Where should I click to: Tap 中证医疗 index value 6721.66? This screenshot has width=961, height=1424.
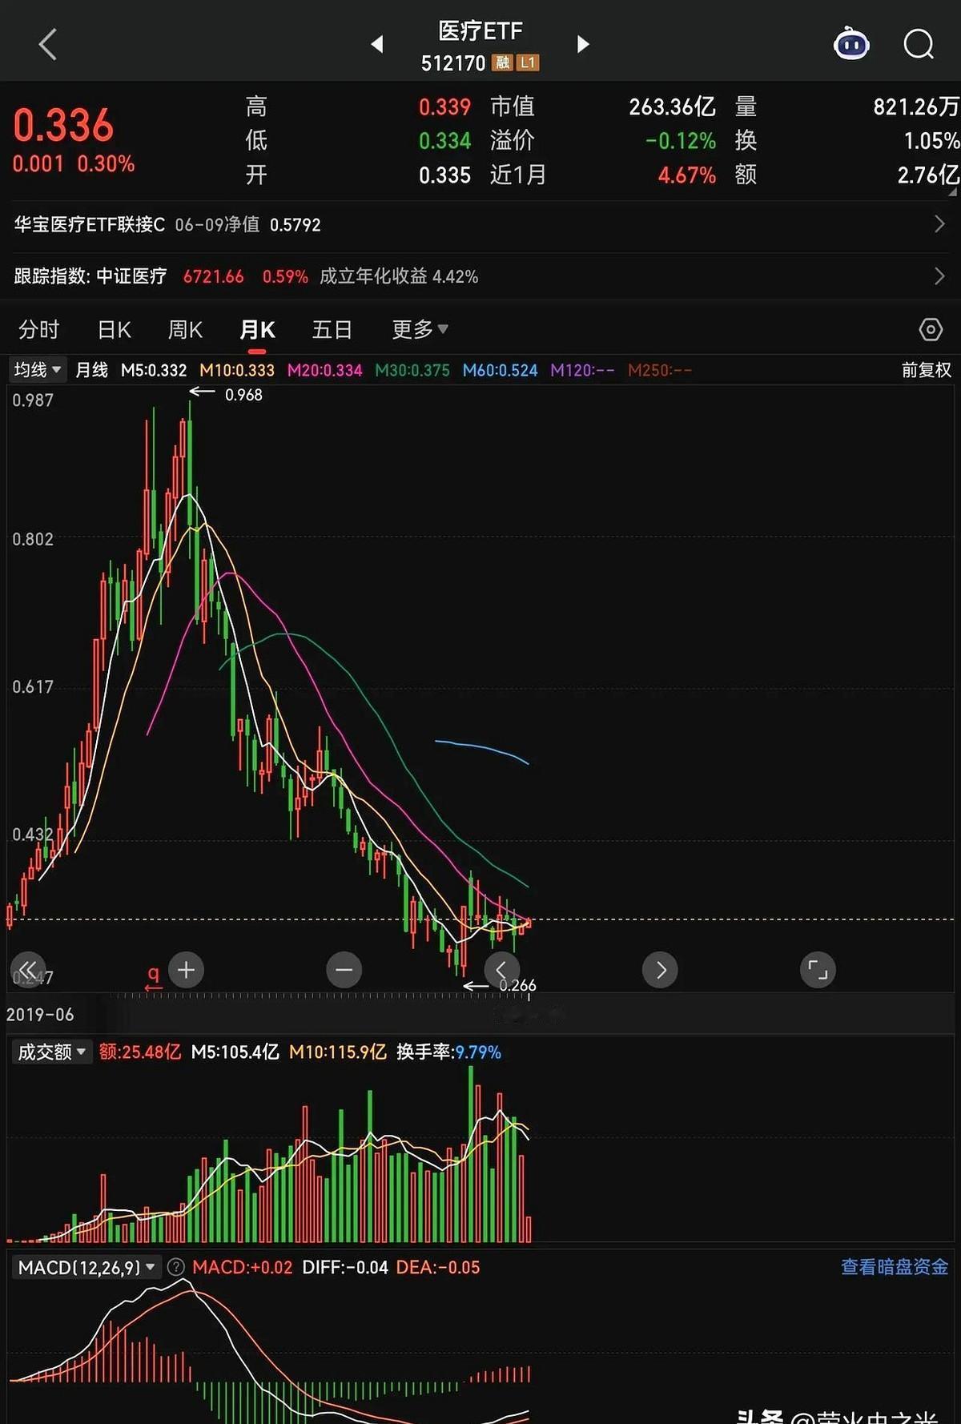point(213,276)
